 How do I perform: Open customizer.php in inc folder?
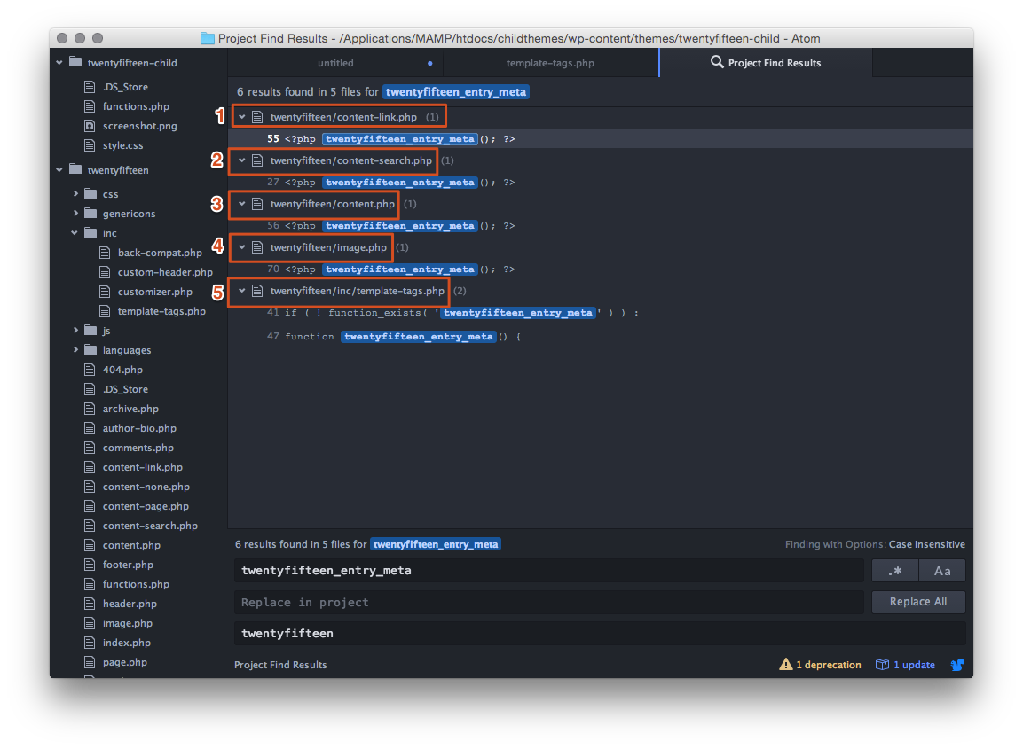pyautogui.click(x=154, y=292)
